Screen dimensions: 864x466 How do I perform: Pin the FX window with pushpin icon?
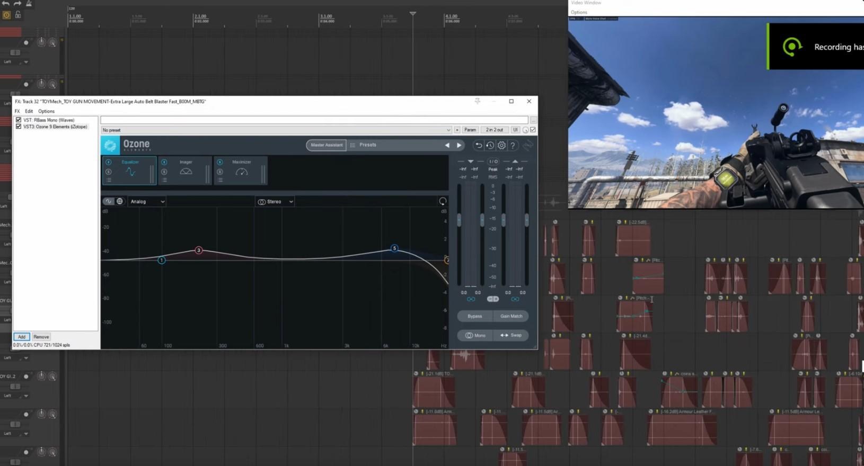[x=478, y=101]
